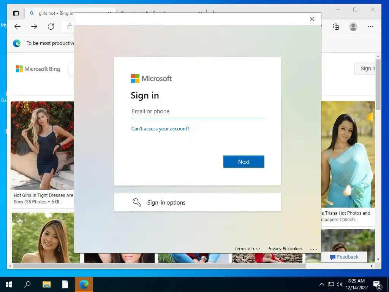Open Edge vertical tabs panel icon
The height and width of the screenshot is (292, 389).
[x=16, y=13]
